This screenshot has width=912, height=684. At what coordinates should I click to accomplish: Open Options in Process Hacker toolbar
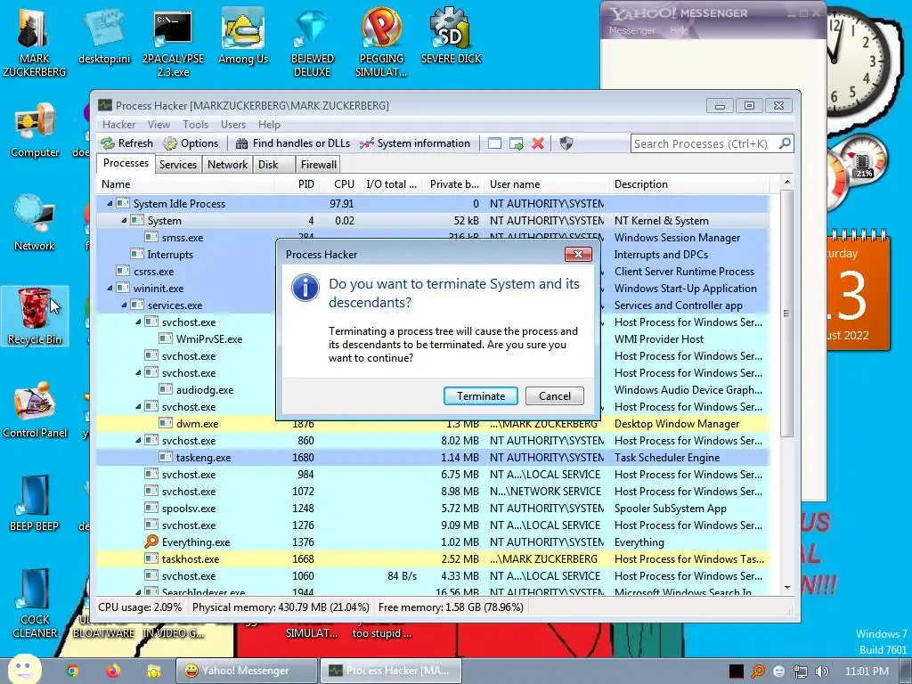pos(191,143)
